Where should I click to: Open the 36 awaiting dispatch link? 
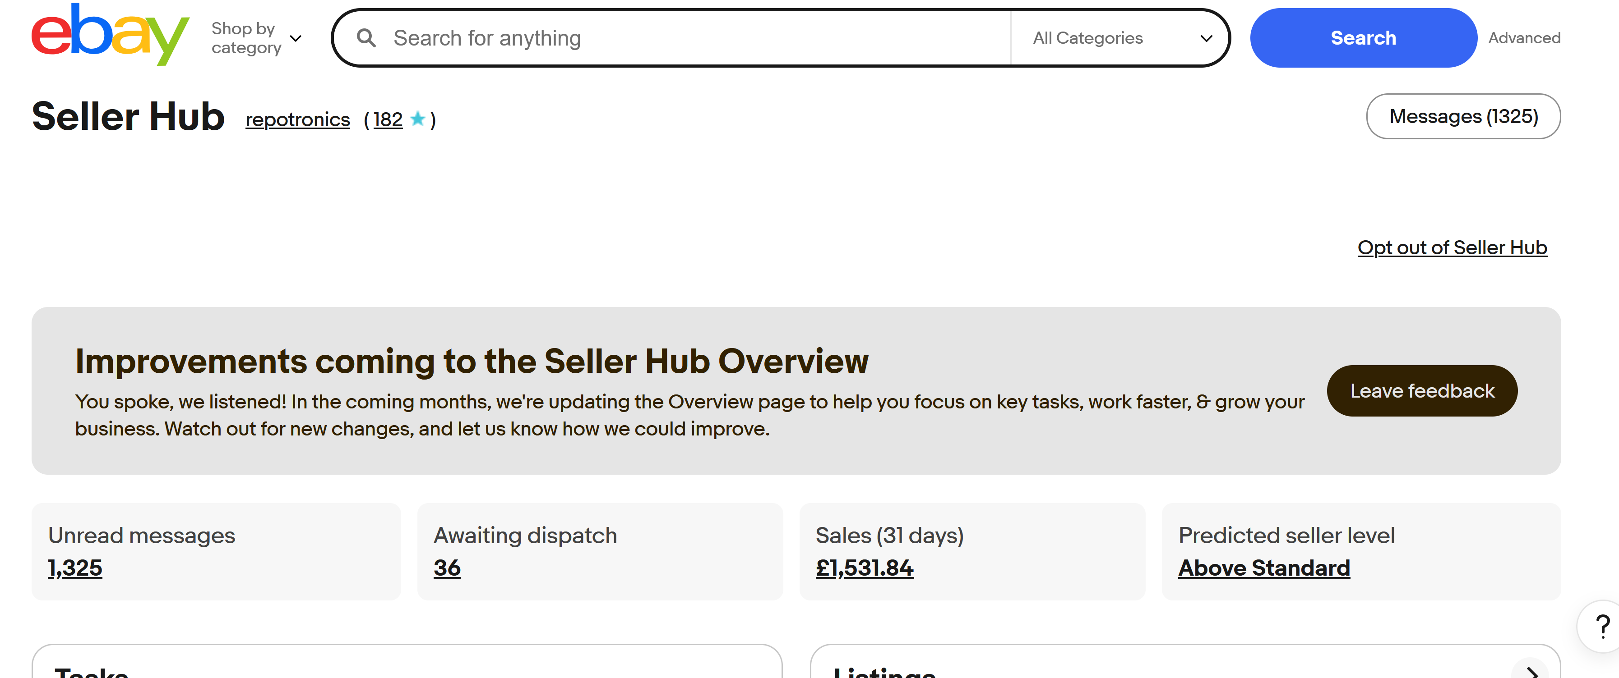pos(447,568)
